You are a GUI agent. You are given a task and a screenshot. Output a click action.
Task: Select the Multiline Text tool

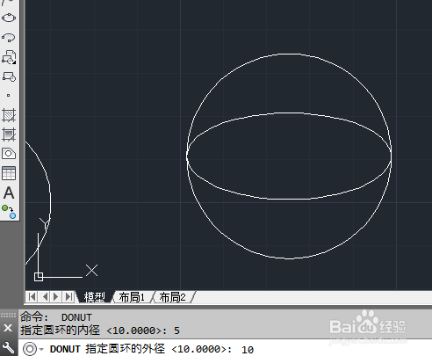[x=9, y=193]
